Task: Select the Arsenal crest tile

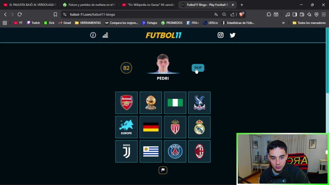Action: click(x=126, y=103)
